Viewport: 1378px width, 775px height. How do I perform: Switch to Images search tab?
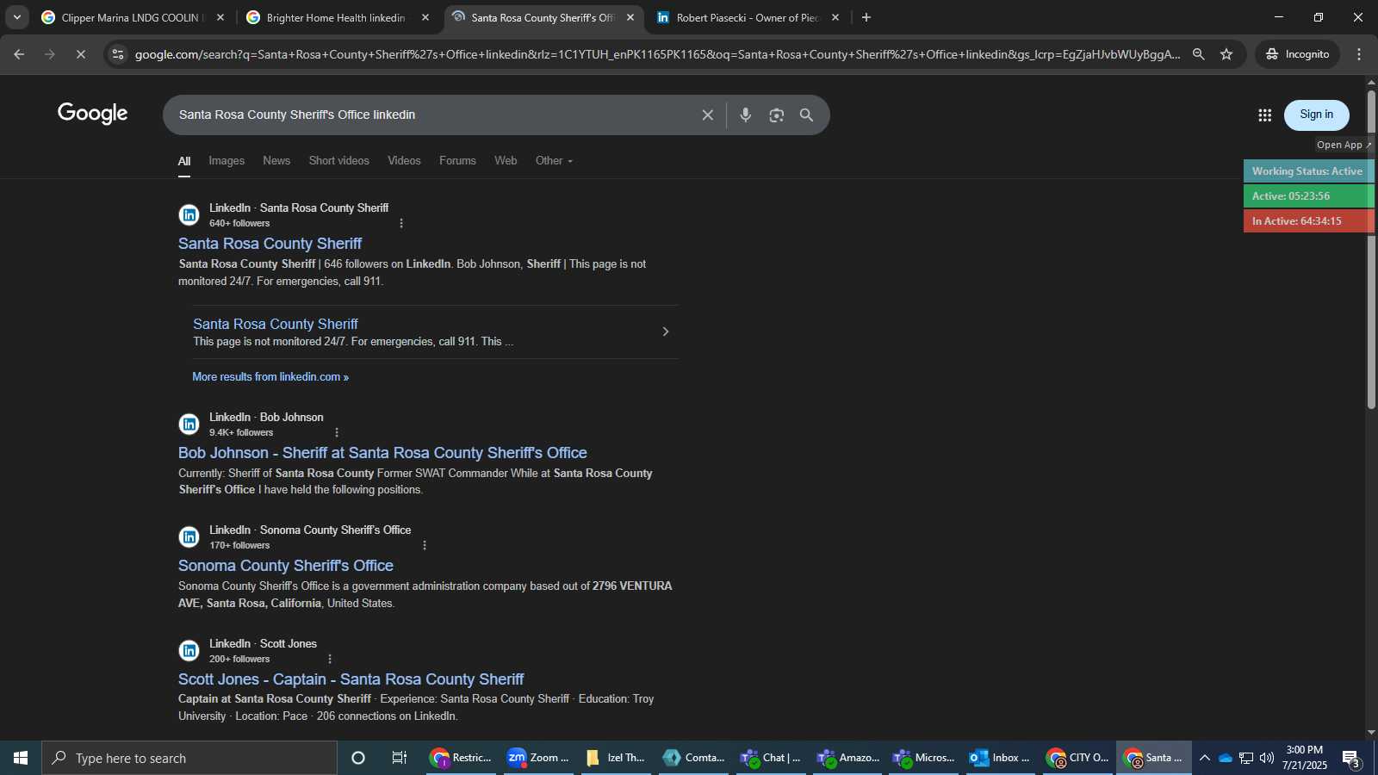[227, 161]
